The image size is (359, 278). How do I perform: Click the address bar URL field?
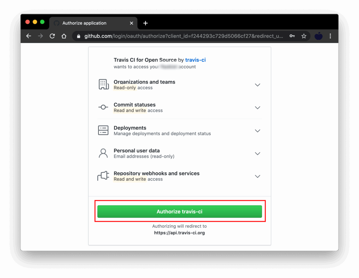click(x=183, y=36)
